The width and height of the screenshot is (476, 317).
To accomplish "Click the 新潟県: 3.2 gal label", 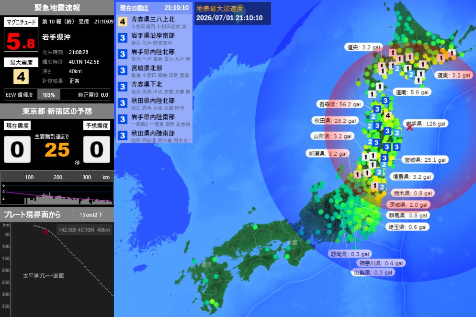I will coord(328,153).
